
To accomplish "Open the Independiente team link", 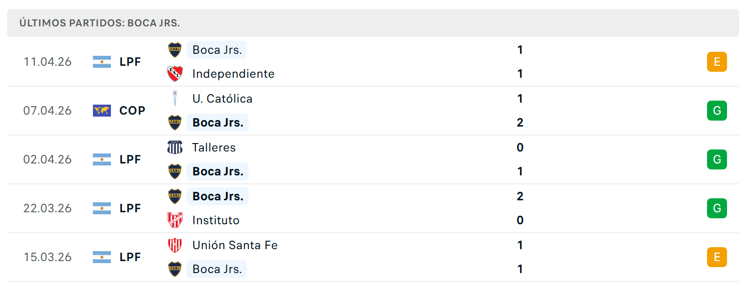I will point(233,74).
